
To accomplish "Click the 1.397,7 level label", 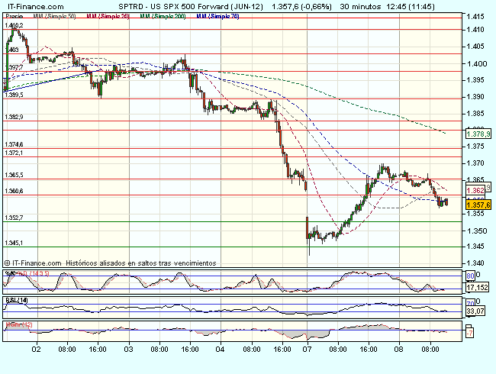I will click(x=14, y=67).
